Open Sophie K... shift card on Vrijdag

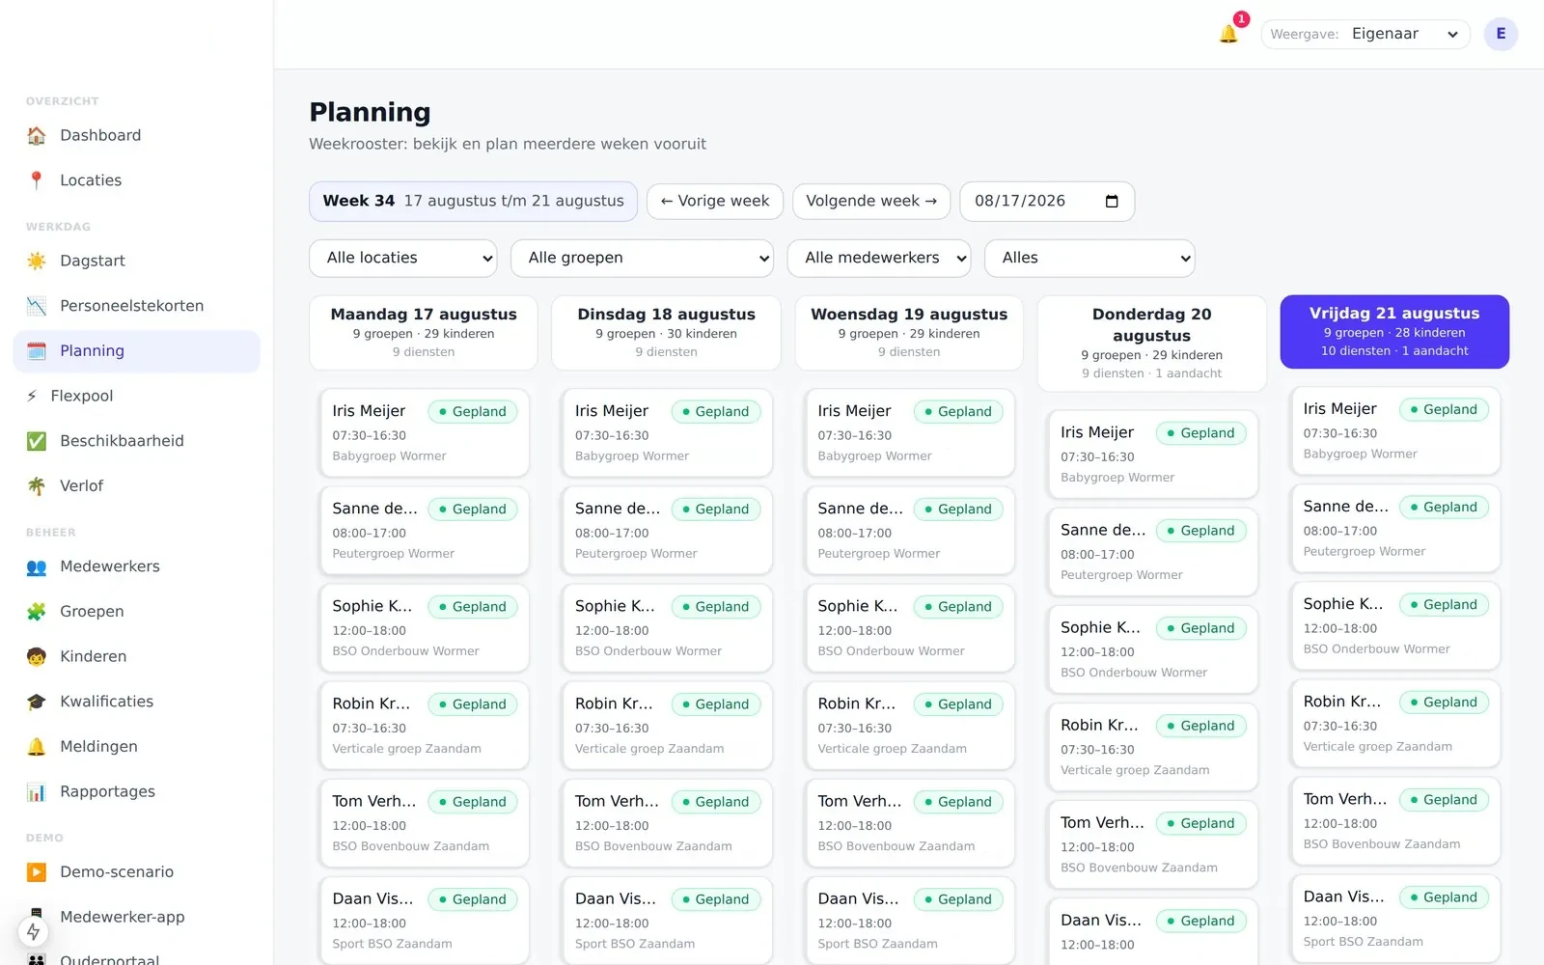click(1394, 625)
